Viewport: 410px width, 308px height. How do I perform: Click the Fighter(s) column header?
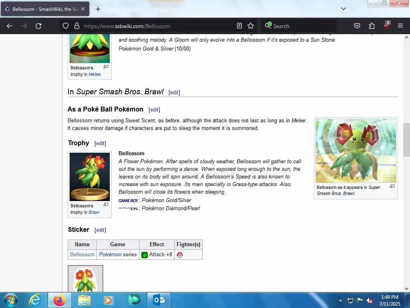pyautogui.click(x=188, y=245)
